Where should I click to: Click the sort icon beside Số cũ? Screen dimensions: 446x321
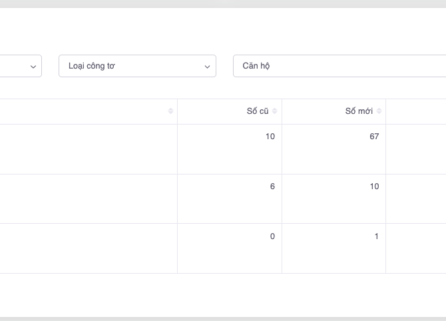coord(275,111)
